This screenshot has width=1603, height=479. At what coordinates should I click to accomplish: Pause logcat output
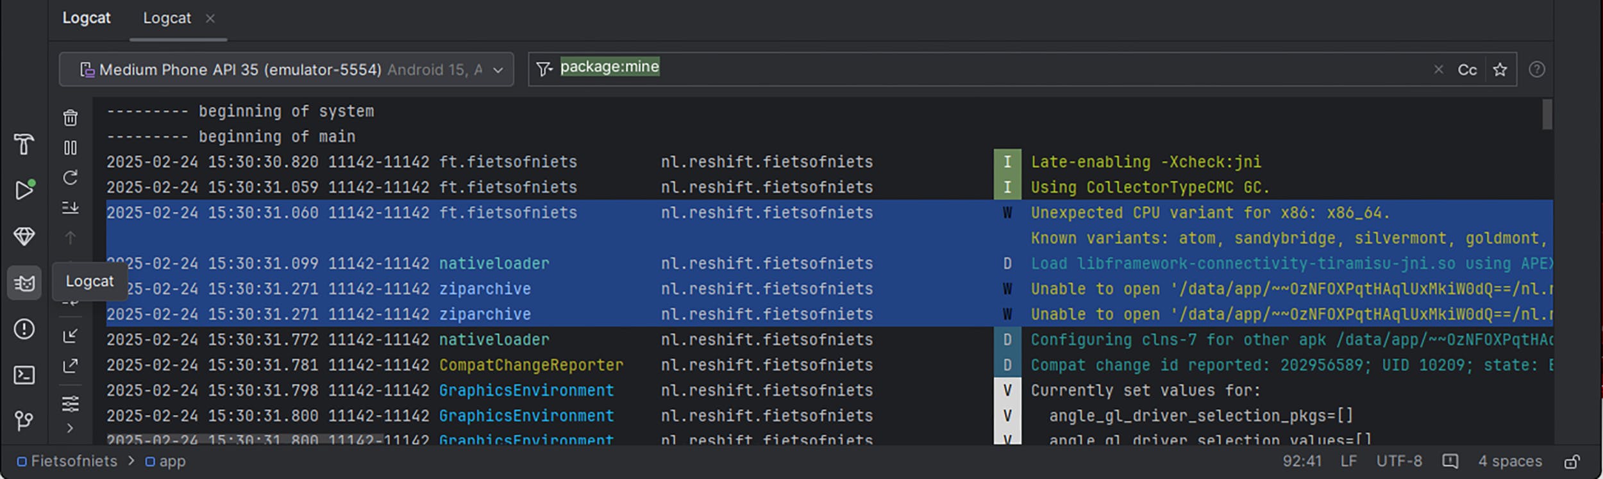coord(71,148)
